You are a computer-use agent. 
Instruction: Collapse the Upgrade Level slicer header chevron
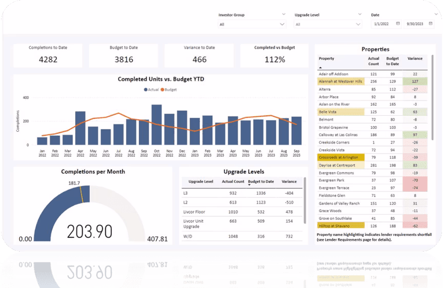click(359, 15)
